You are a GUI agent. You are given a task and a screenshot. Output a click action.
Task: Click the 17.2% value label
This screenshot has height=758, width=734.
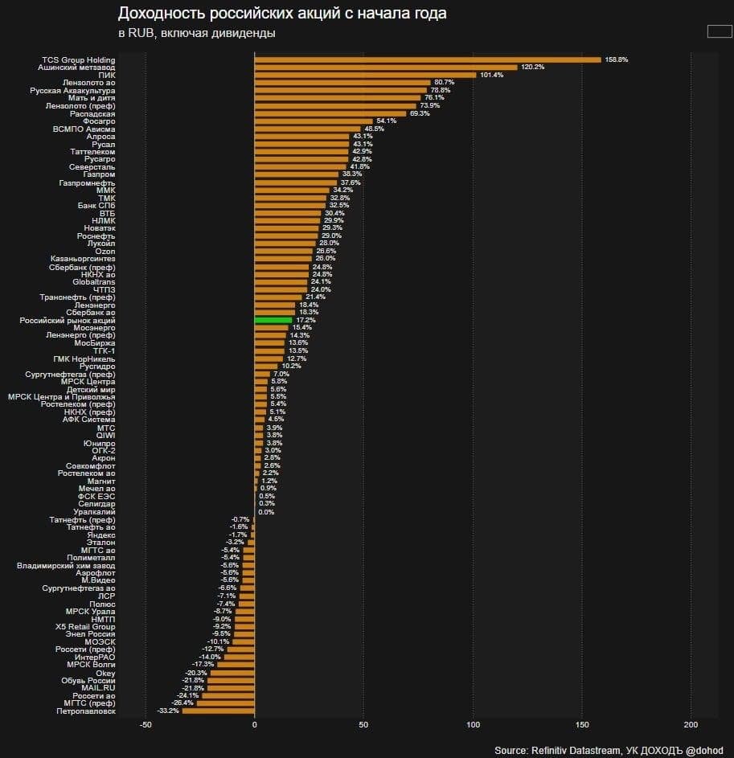(x=305, y=320)
